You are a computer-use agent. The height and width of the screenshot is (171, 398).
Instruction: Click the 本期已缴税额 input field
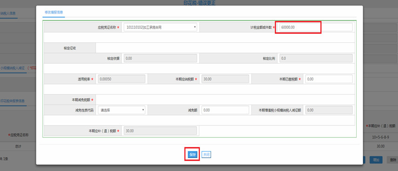point(329,79)
